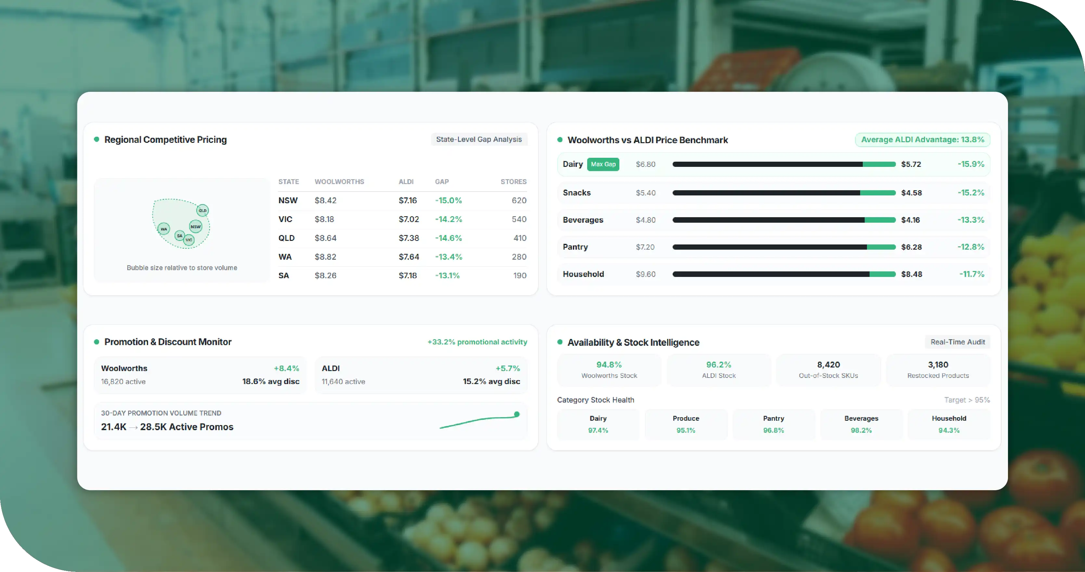Screen dimensions: 1085x572
Task: Click the 30-day promotion trend sparkline
Action: [x=480, y=420]
